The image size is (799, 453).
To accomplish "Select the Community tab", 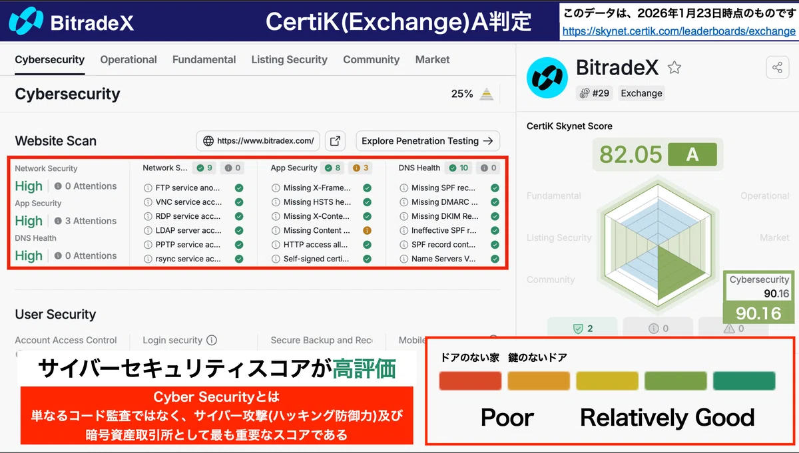I will click(x=371, y=59).
